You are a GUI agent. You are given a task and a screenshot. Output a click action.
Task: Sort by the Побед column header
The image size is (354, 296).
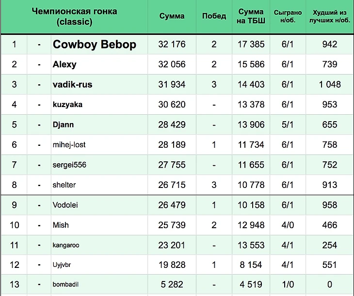[x=214, y=16]
